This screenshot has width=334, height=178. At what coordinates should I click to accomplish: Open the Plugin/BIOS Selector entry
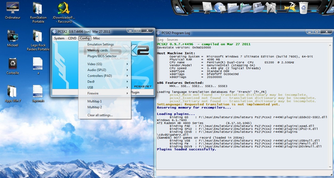[x=105, y=56]
